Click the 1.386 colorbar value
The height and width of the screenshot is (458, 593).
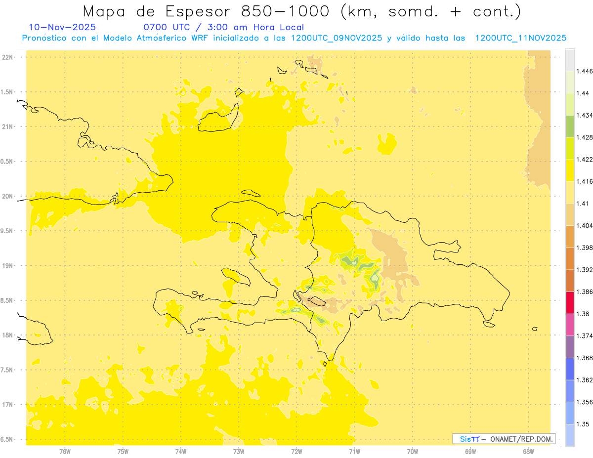pos(584,291)
